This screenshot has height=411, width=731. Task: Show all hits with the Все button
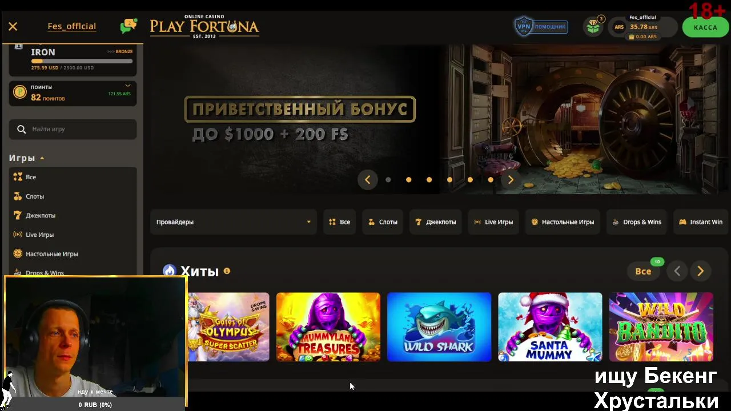tap(644, 271)
